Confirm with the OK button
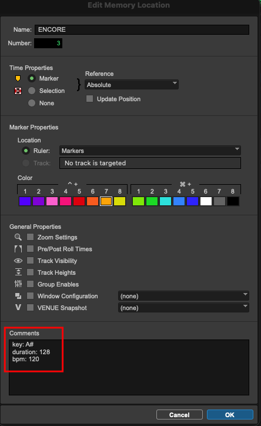The height and width of the screenshot is (426, 261). tap(230, 415)
